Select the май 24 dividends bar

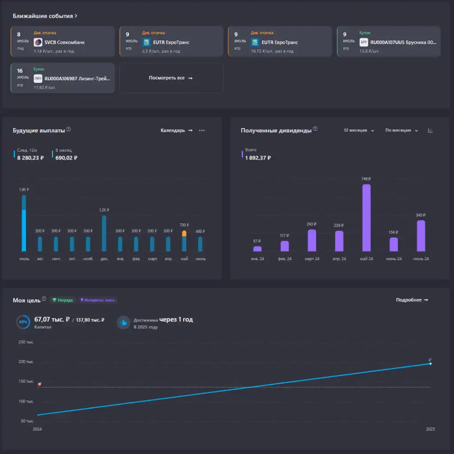[366, 218]
